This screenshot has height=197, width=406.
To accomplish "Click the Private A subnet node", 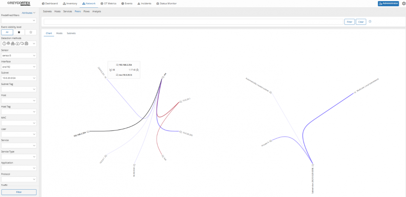I will (x=271, y=141).
